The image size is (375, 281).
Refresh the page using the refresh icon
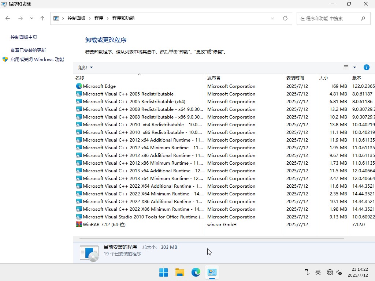(285, 18)
